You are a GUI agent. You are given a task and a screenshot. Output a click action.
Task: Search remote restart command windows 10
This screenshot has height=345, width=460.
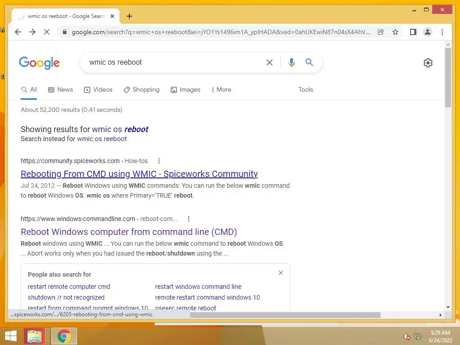(x=208, y=297)
